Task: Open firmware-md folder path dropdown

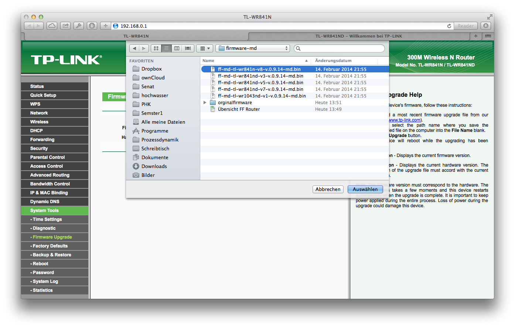Action: (x=253, y=48)
